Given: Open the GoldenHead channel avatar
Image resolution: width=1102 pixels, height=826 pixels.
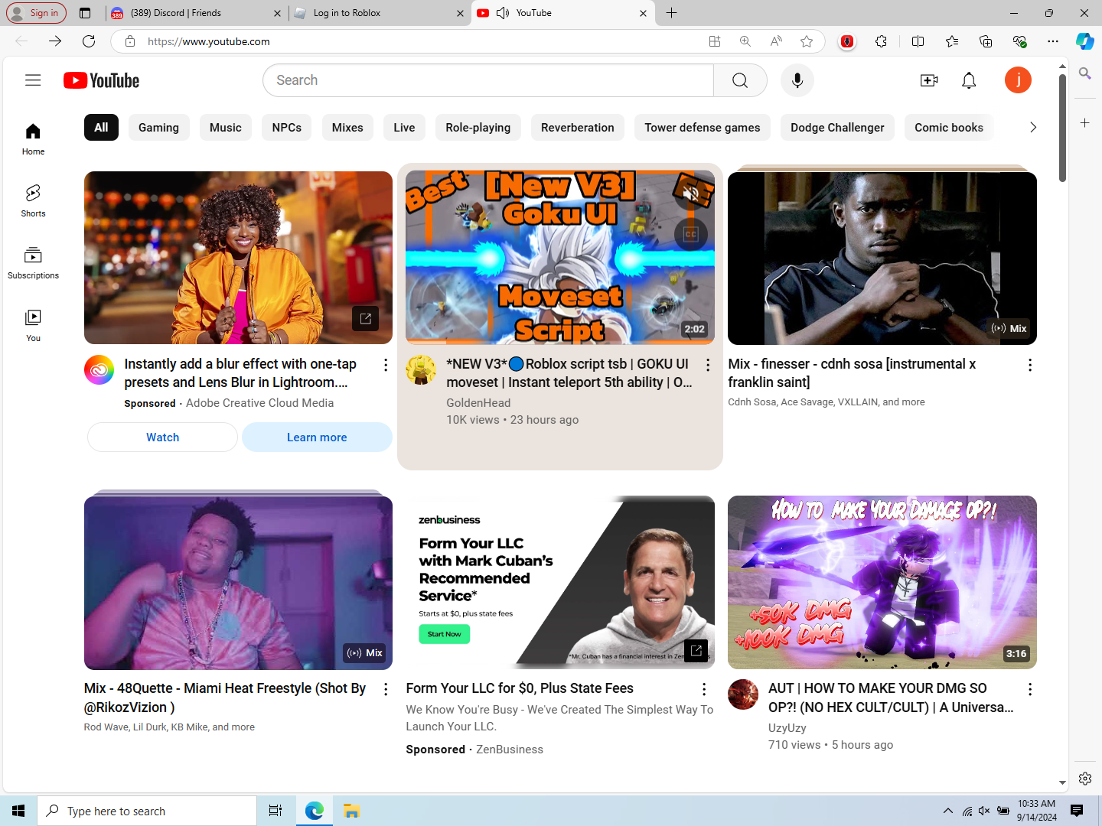Looking at the screenshot, I should tap(421, 369).
